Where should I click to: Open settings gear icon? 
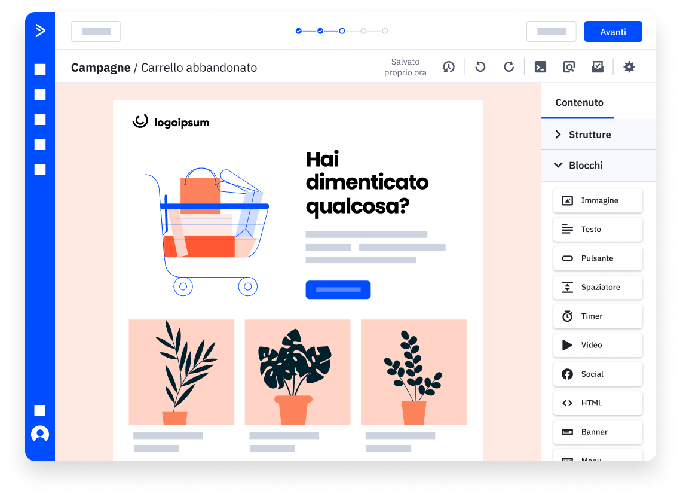point(629,67)
